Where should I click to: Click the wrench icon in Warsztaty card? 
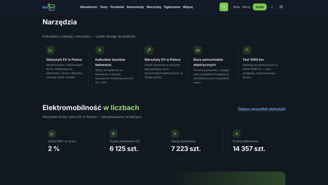[x=149, y=50]
